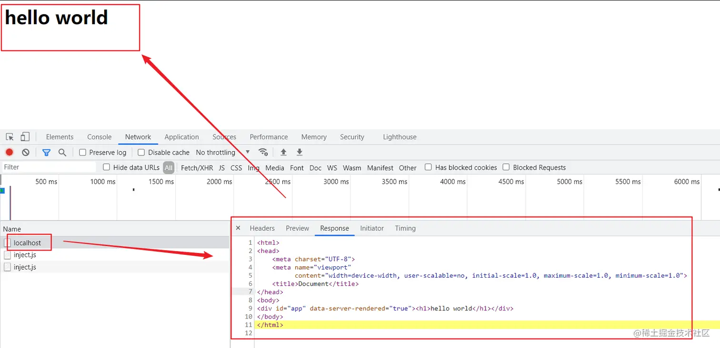Image resolution: width=720 pixels, height=348 pixels.
Task: Select the All request type filter
Action: [169, 167]
